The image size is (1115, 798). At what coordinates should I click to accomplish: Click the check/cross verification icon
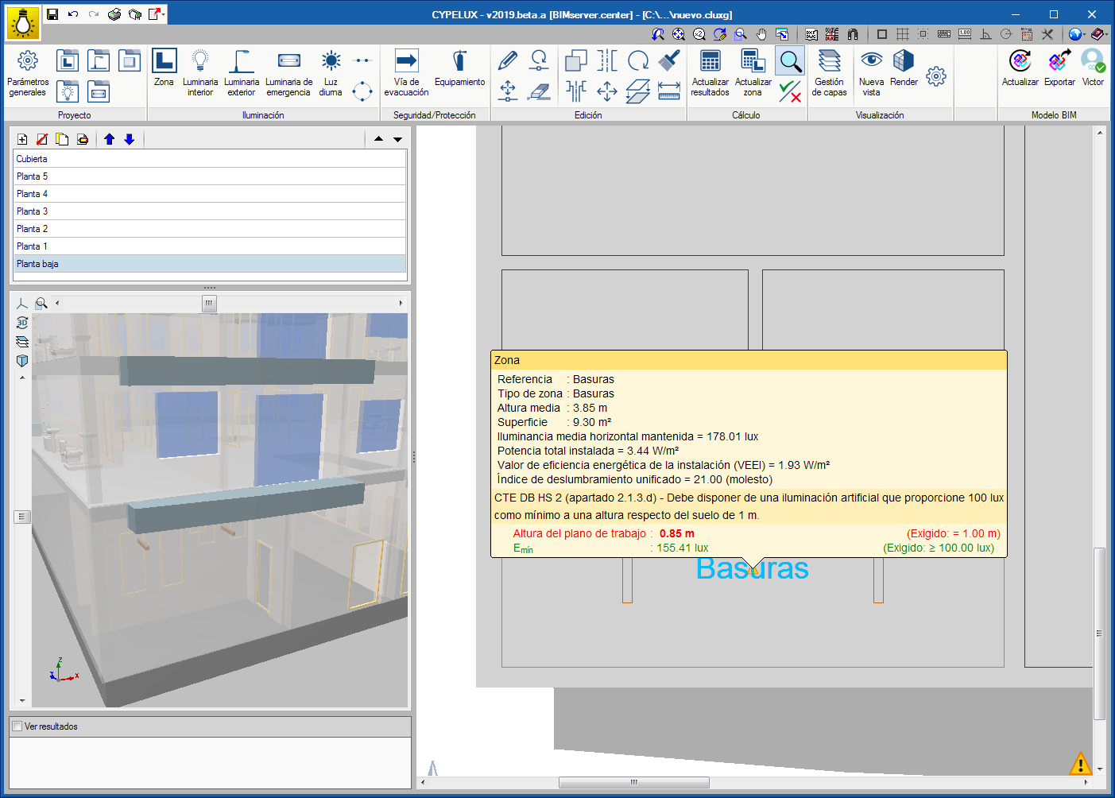tap(790, 91)
